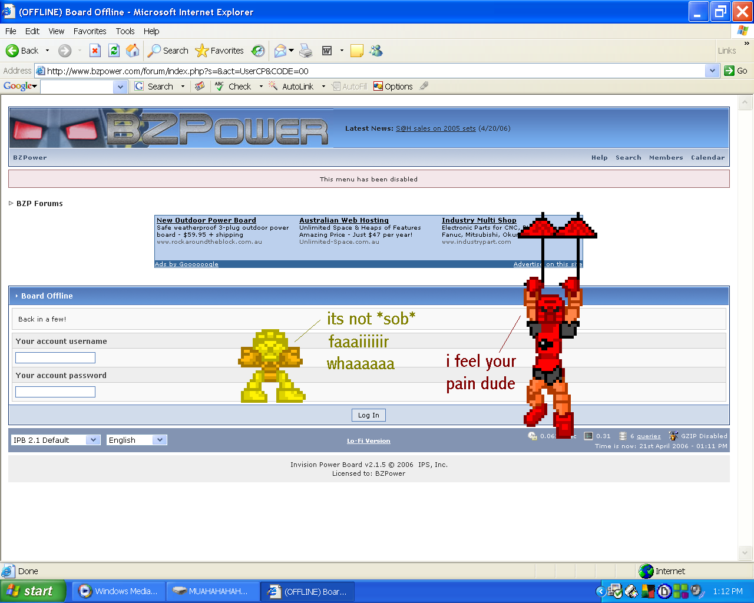Screen dimensions: 754x603
Task: Select Members in the forum navigation
Action: 666,157
